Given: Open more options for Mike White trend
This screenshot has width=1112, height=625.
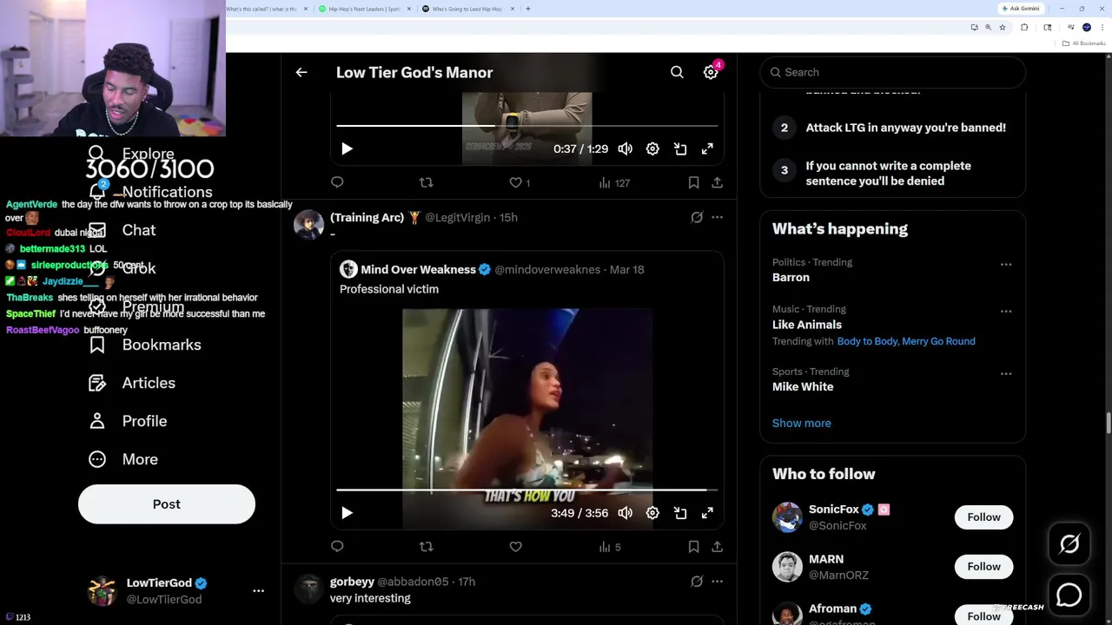Looking at the screenshot, I should 1006,373.
